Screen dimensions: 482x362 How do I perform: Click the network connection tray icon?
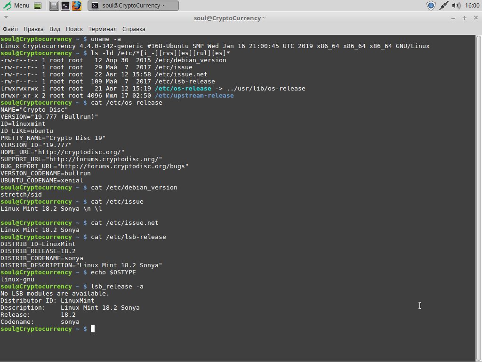coord(443,6)
